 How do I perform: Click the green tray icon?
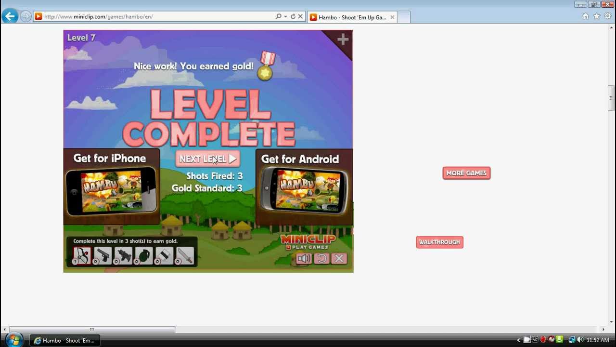click(559, 340)
